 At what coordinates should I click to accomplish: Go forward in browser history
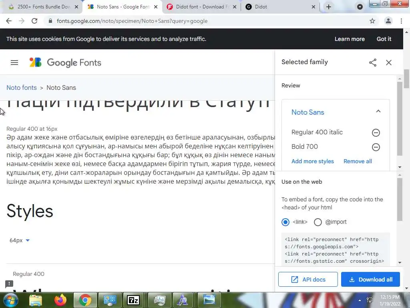coord(22,21)
